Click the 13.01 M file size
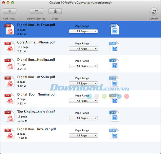Image resolution: width=161 pixels, height=154 pixels. pyautogui.click(x=22, y=138)
